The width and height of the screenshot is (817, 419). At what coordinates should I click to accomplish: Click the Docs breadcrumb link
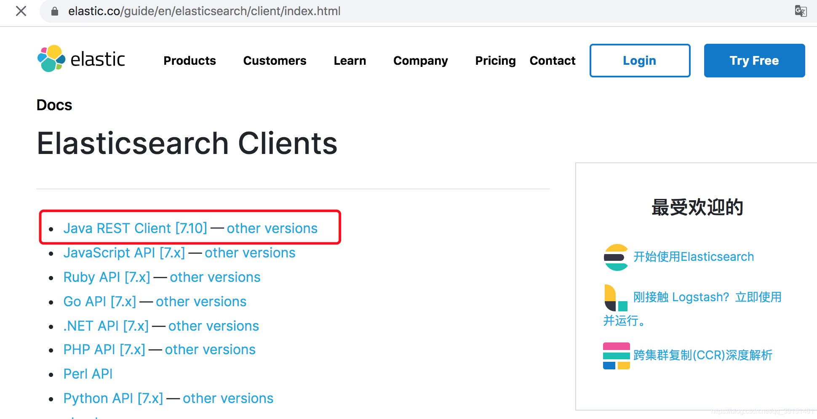54,105
